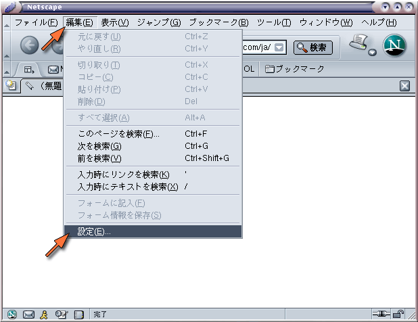
Task: Select 次を検索(G) menu entry
Action: (x=153, y=146)
